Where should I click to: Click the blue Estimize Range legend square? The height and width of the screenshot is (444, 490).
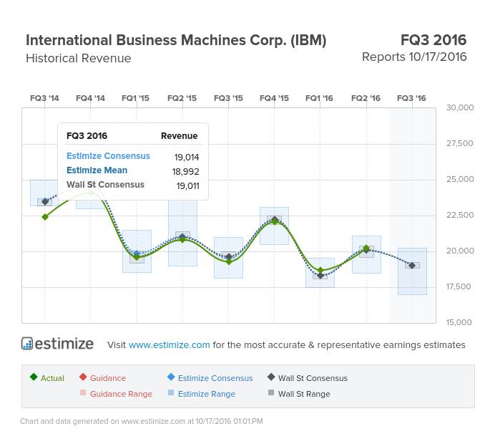point(171,392)
